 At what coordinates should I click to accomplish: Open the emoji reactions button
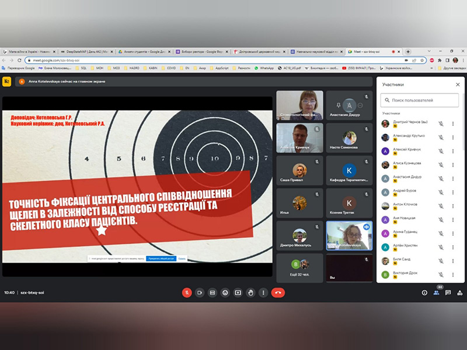pyautogui.click(x=225, y=292)
